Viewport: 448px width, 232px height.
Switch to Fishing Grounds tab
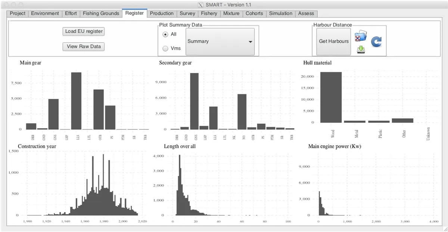pyautogui.click(x=101, y=13)
